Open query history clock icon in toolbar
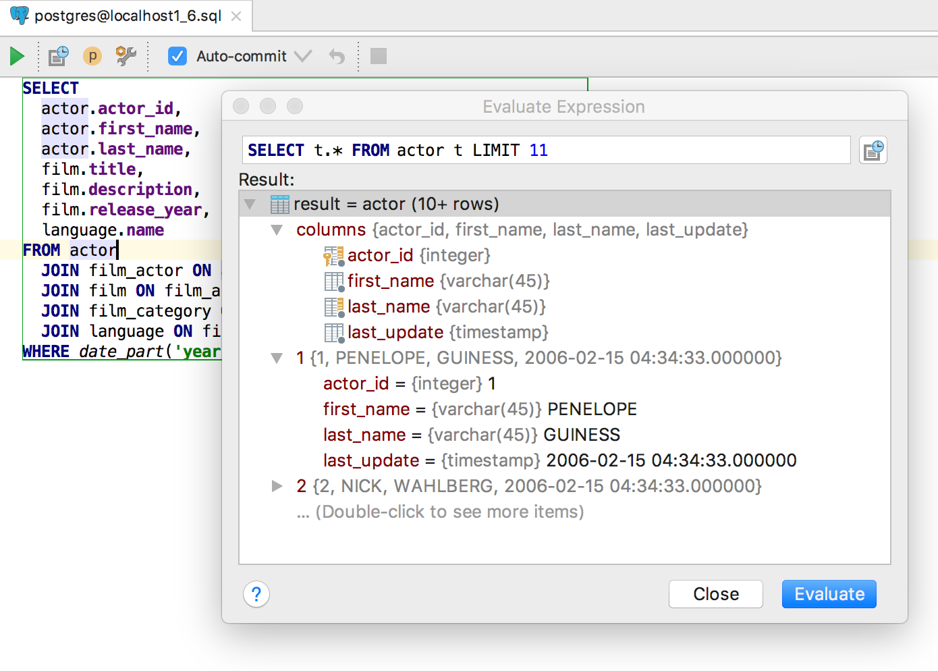Screen dimensions: 938x671 coord(59,56)
